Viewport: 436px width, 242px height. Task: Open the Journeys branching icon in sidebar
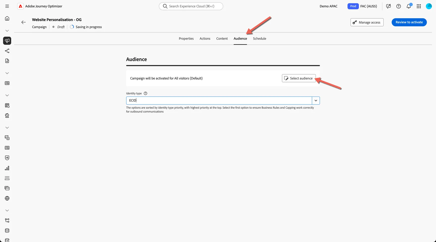point(7,51)
